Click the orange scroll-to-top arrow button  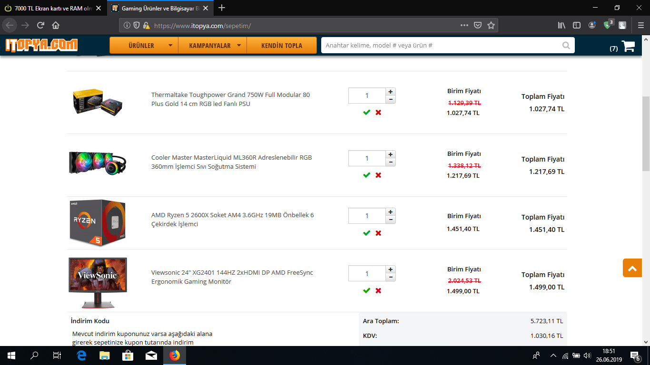[x=632, y=268]
